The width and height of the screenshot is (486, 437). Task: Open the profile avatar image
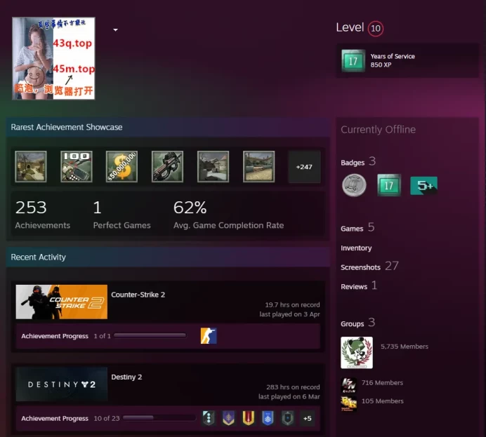click(53, 58)
